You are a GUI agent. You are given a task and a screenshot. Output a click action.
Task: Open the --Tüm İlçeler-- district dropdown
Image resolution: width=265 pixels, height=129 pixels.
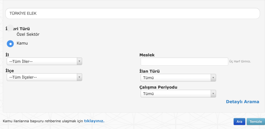[x=45, y=77]
